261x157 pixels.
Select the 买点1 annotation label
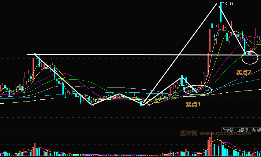[193, 105]
